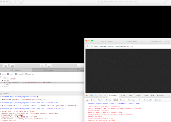The width and height of the screenshot is (171, 122).
Task: Reload page button in Web Inspector toolbar
Action: (42, 66)
